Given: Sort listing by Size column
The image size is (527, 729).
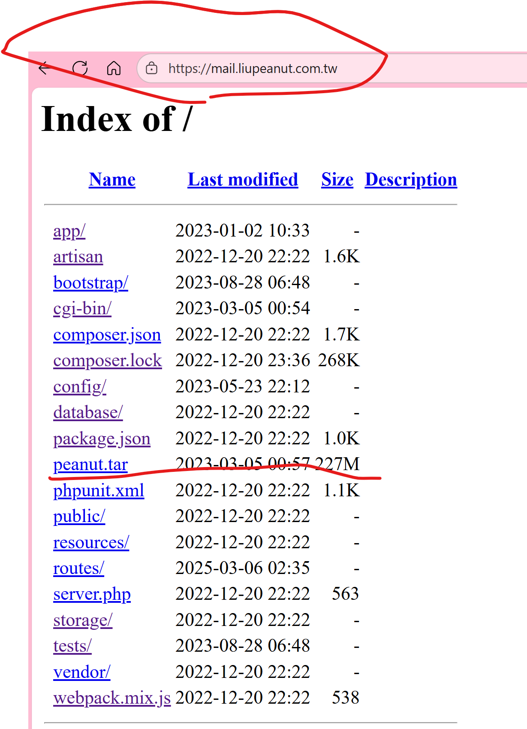Looking at the screenshot, I should [337, 179].
